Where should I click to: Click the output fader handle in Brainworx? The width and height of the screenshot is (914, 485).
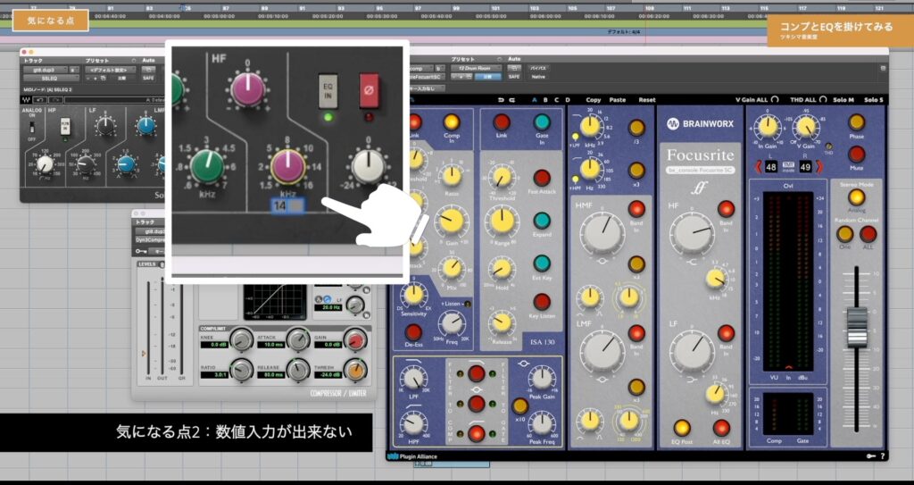pos(857,327)
